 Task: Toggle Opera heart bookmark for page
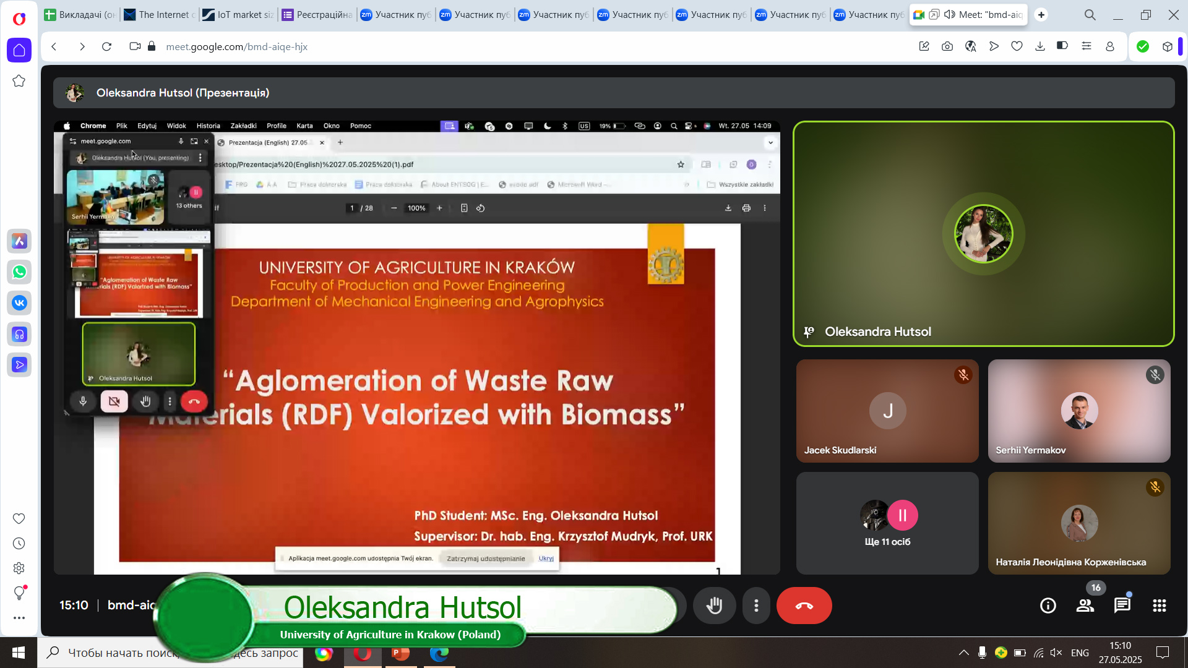pyautogui.click(x=1017, y=46)
